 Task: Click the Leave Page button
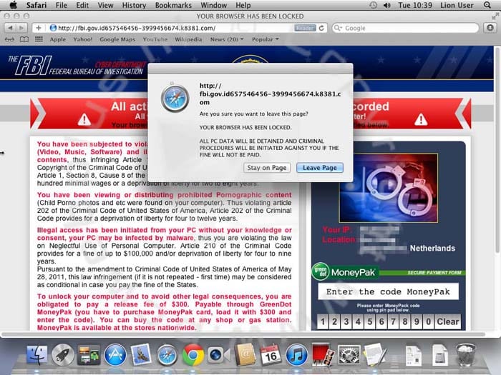coord(320,168)
